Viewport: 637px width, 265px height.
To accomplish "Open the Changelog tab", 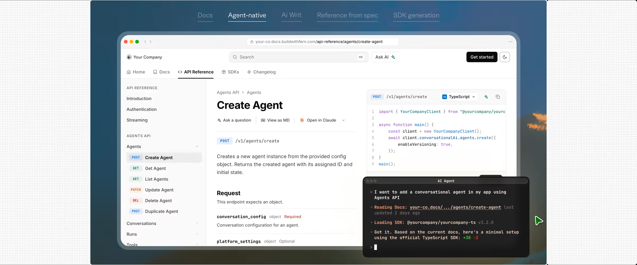I will (261, 72).
